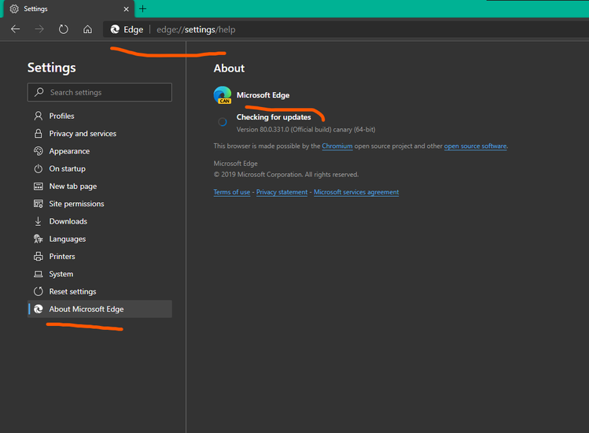Click the Appearance palette icon
This screenshot has width=589, height=433.
(39, 151)
